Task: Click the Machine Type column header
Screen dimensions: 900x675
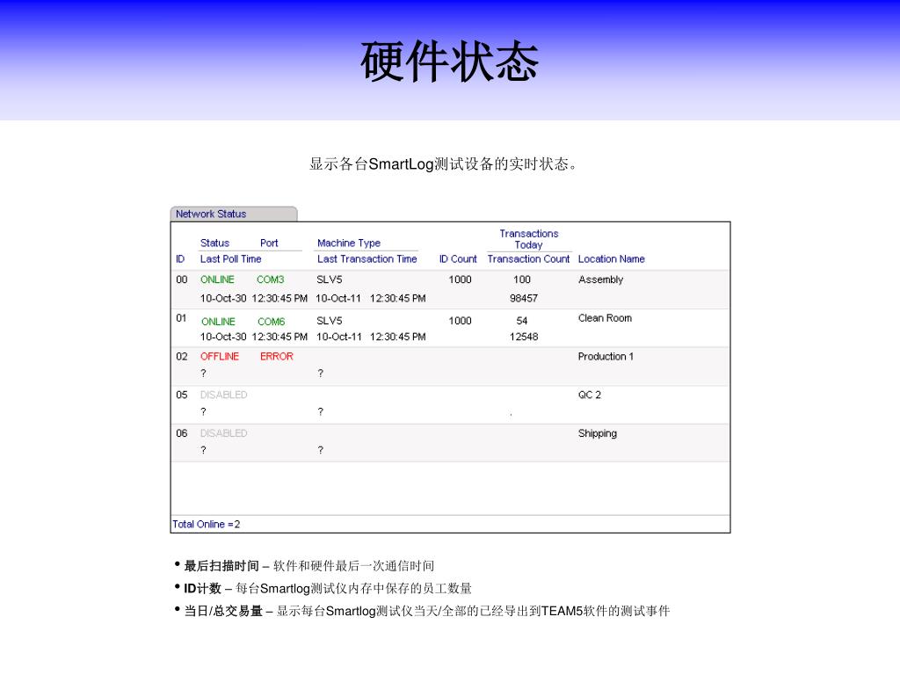Action: pos(349,243)
